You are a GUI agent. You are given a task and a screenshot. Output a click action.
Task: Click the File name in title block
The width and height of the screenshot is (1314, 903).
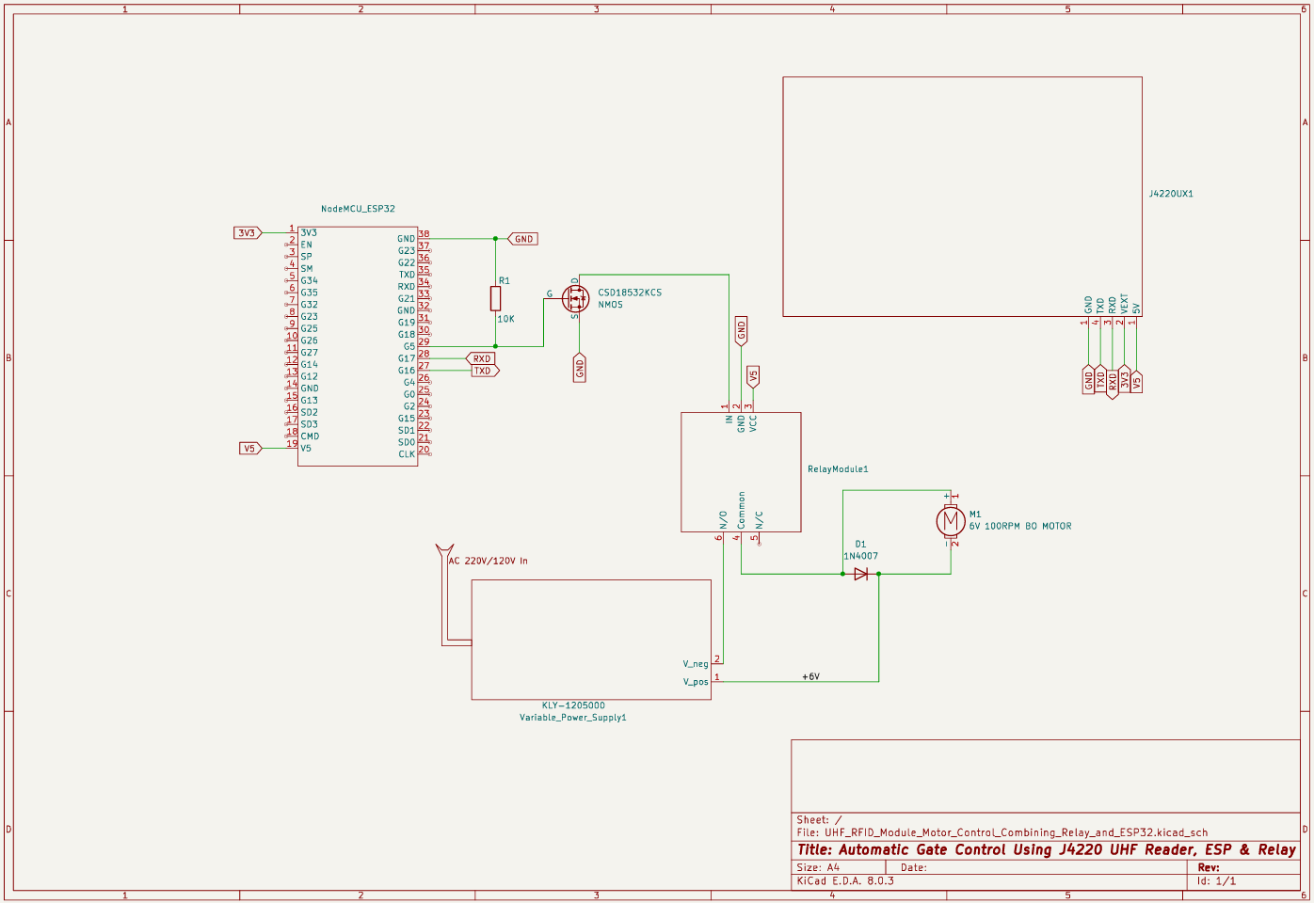[1002, 832]
